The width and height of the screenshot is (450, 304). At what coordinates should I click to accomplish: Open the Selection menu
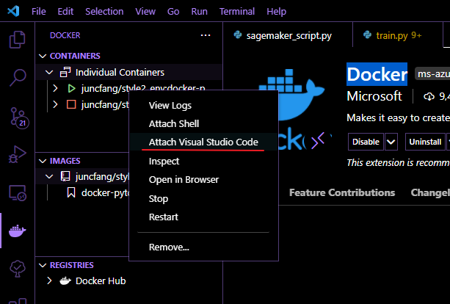click(104, 12)
